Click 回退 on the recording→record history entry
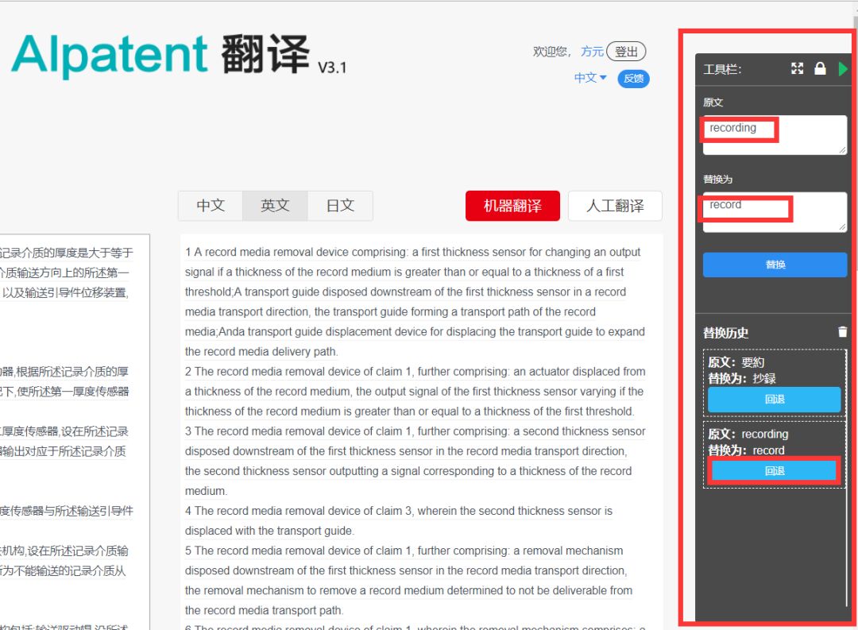The width and height of the screenshot is (858, 630). (773, 471)
